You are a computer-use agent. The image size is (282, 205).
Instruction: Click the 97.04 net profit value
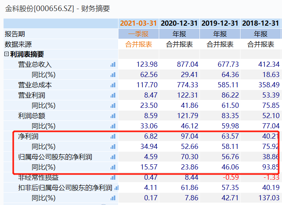pos(190,136)
